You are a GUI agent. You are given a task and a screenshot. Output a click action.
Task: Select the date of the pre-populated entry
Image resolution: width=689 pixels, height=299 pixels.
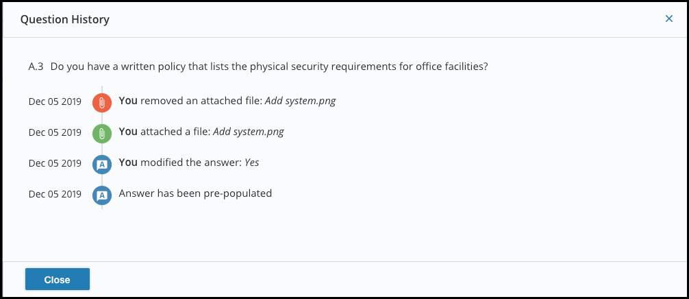[x=55, y=194]
